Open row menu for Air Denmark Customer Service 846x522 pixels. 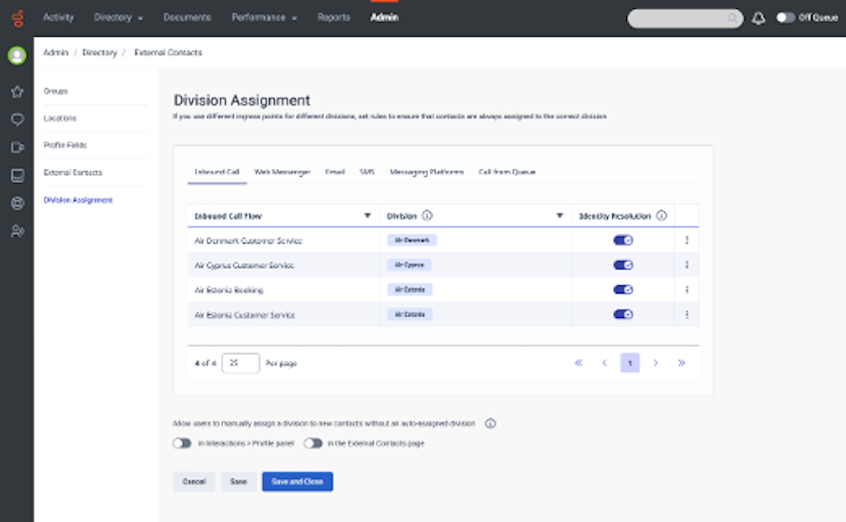(687, 241)
